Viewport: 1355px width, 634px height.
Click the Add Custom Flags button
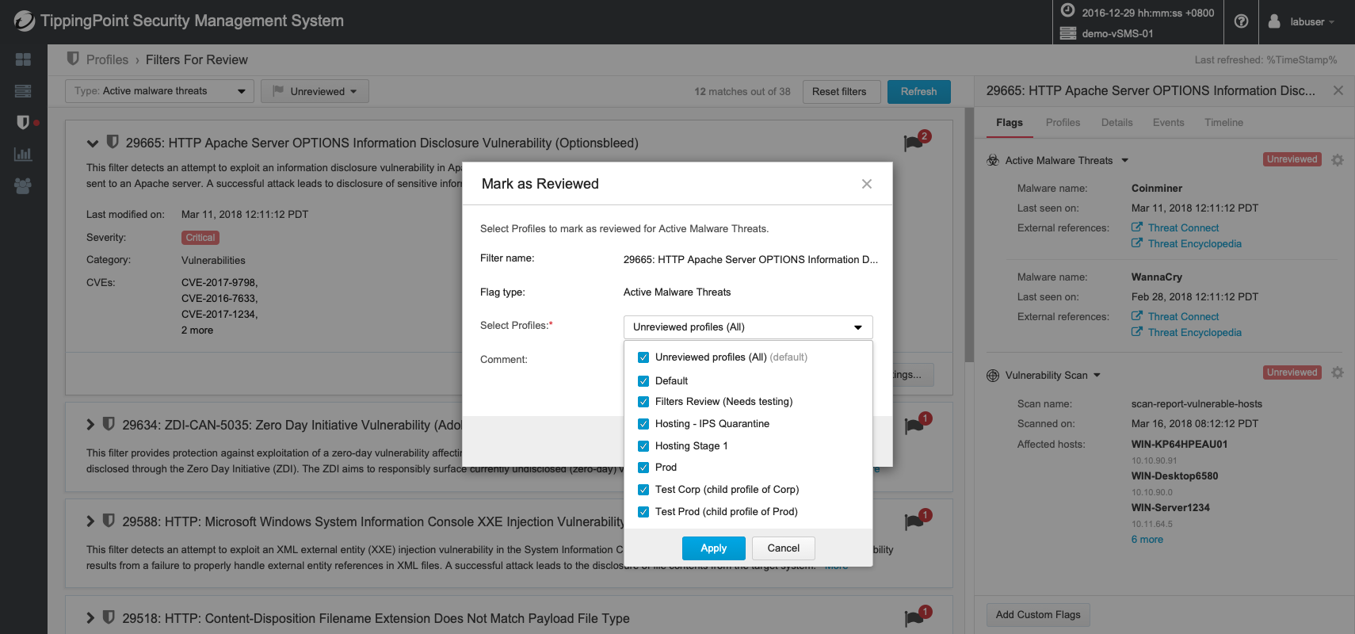pos(1038,615)
